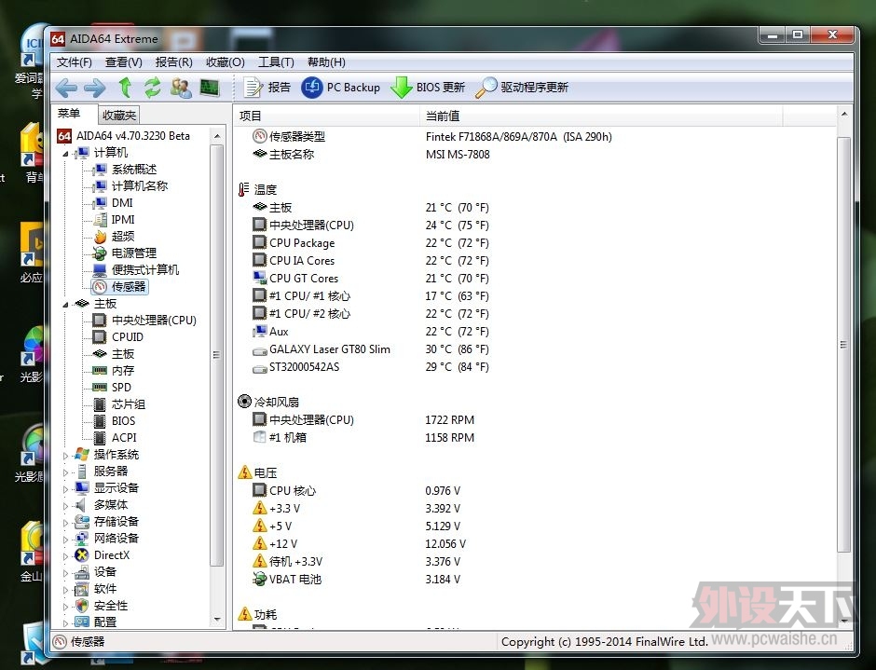876x670 pixels.
Task: Click the #1 机箱 fan row
Action: 535,438
